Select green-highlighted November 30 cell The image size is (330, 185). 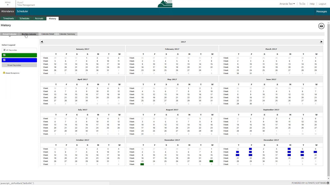point(142,164)
